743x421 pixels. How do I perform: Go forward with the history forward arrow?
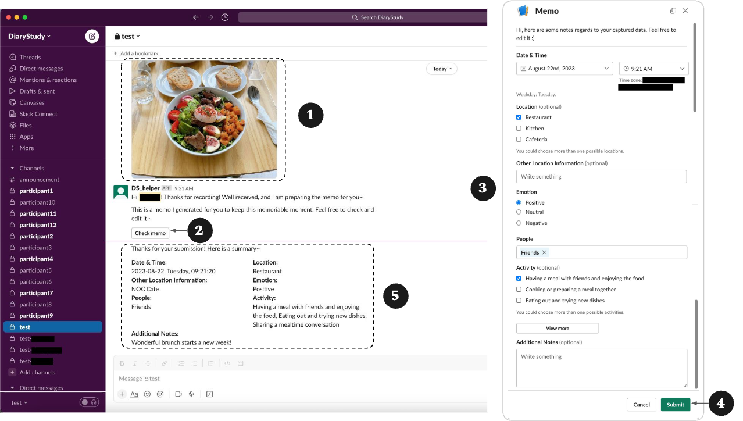pyautogui.click(x=210, y=17)
